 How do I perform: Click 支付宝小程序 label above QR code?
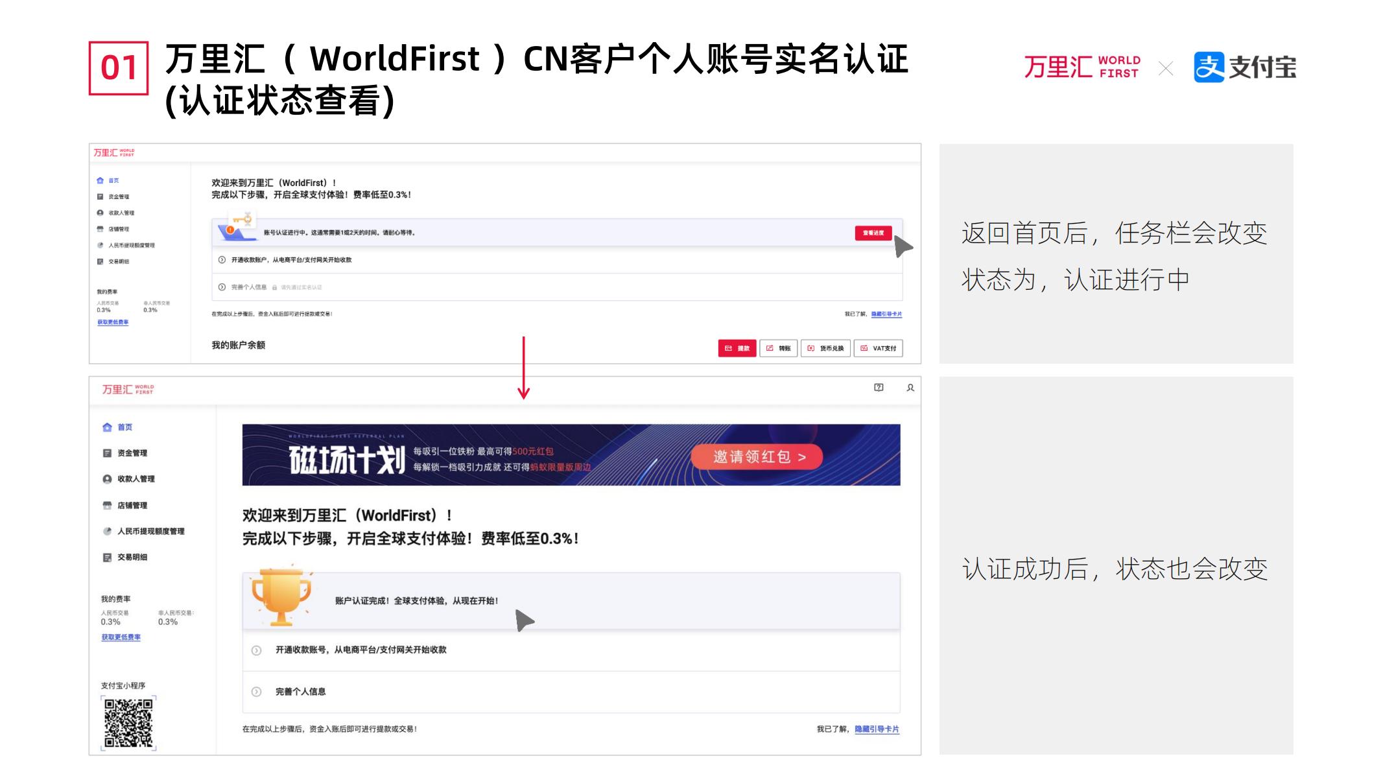(123, 686)
